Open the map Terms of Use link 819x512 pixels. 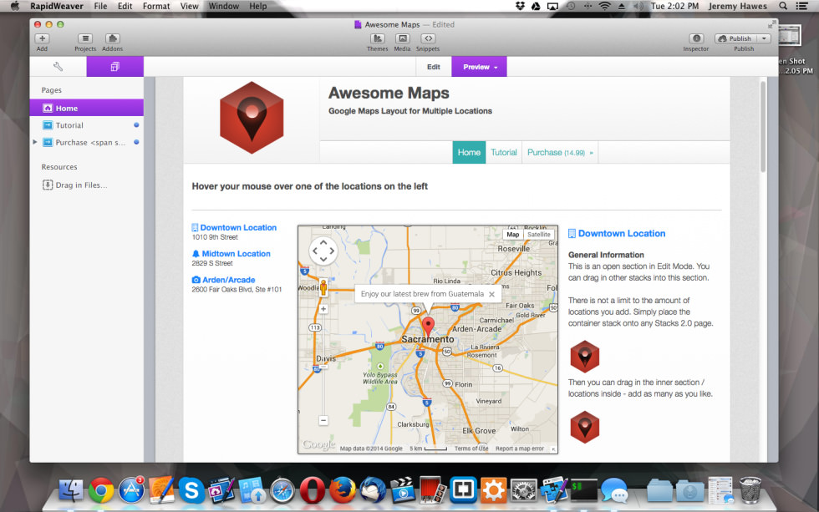pyautogui.click(x=471, y=449)
